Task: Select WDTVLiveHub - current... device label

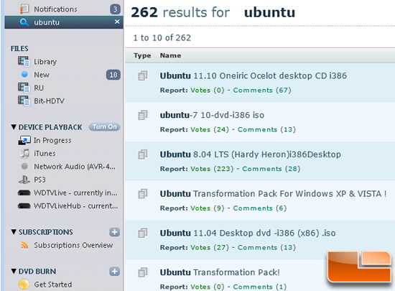Action: pos(75,205)
